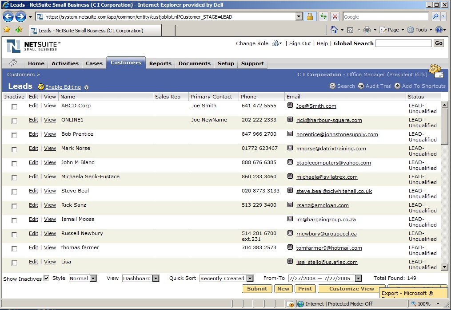Open the recent pages dropdown beside Forward
This screenshot has height=310, width=451.
point(30,17)
